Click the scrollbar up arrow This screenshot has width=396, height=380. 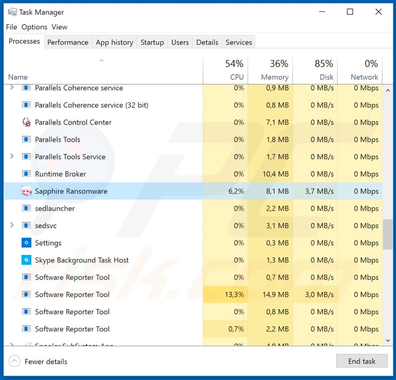coord(388,90)
